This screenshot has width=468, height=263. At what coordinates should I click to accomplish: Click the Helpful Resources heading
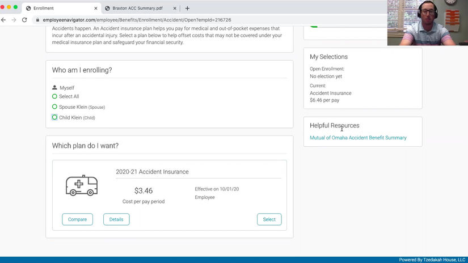coord(334,125)
